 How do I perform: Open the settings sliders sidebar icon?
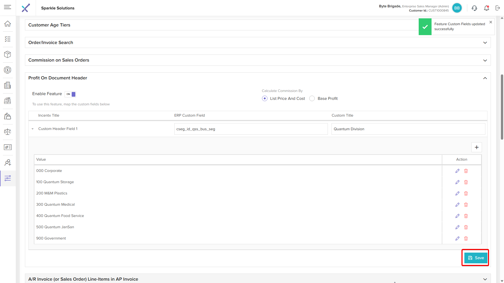point(8,178)
